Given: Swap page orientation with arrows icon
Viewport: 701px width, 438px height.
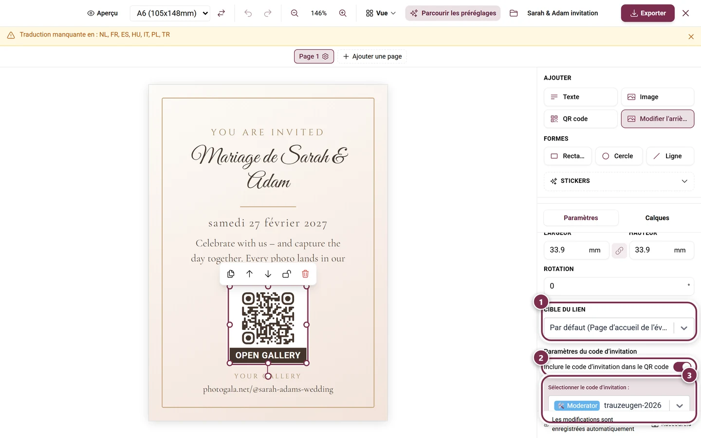Looking at the screenshot, I should tap(221, 13).
